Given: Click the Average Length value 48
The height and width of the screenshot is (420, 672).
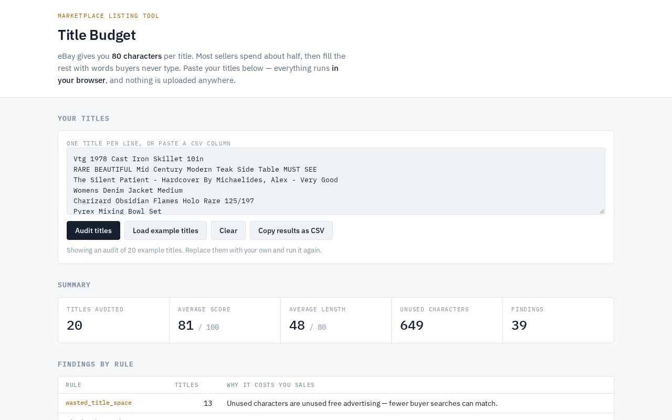Looking at the screenshot, I should pyautogui.click(x=297, y=325).
